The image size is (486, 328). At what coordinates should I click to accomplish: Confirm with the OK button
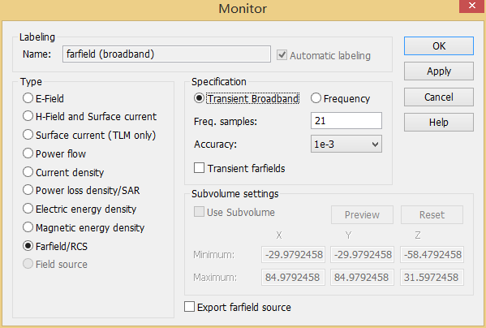(439, 46)
